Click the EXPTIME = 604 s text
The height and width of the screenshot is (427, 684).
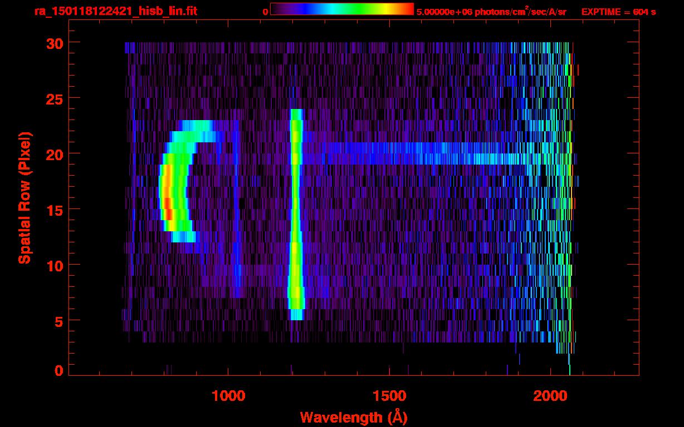click(x=618, y=12)
